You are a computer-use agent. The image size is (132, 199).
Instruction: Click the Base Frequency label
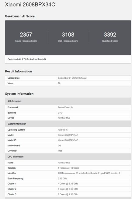pyautogui.click(x=16, y=178)
